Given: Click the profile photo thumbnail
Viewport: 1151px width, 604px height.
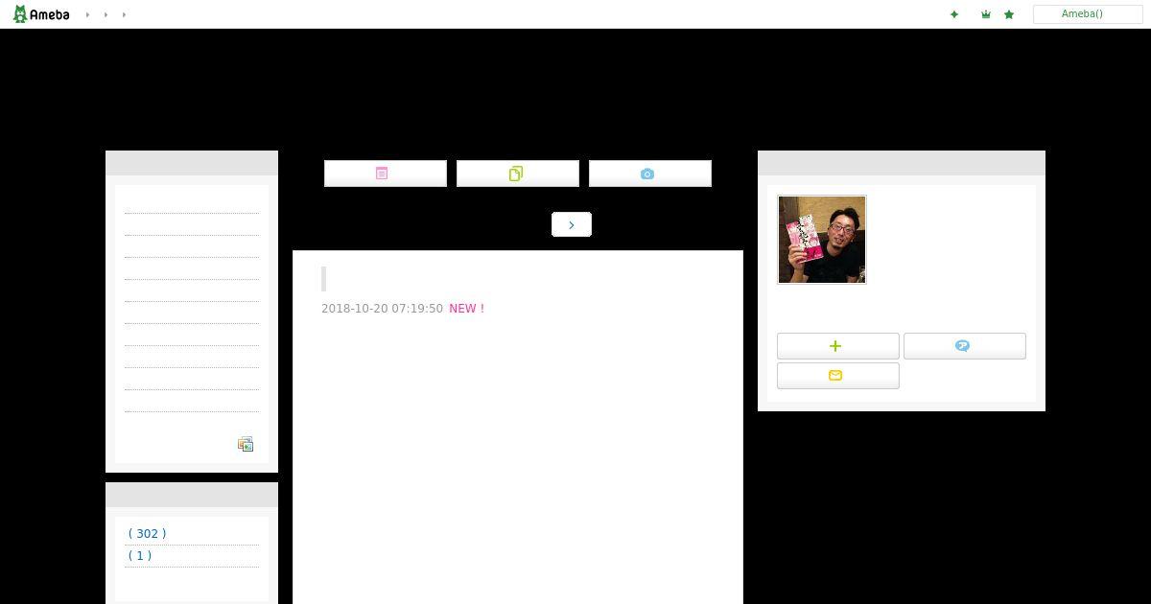Looking at the screenshot, I should click(x=822, y=240).
